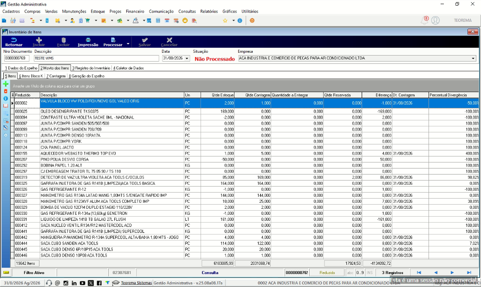Click the blue info icon beside the star
The width and height of the screenshot is (481, 287).
240,20
